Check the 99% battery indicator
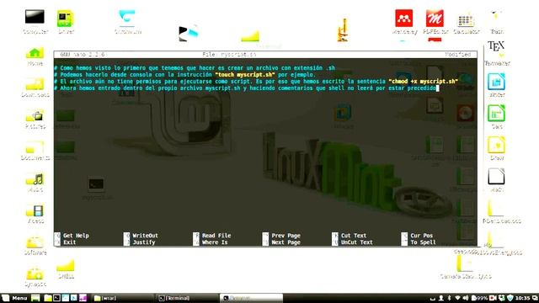The height and width of the screenshot is (303, 539). coord(479,298)
